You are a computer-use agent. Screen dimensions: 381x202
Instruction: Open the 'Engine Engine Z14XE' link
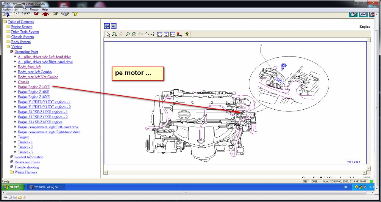click(x=34, y=87)
